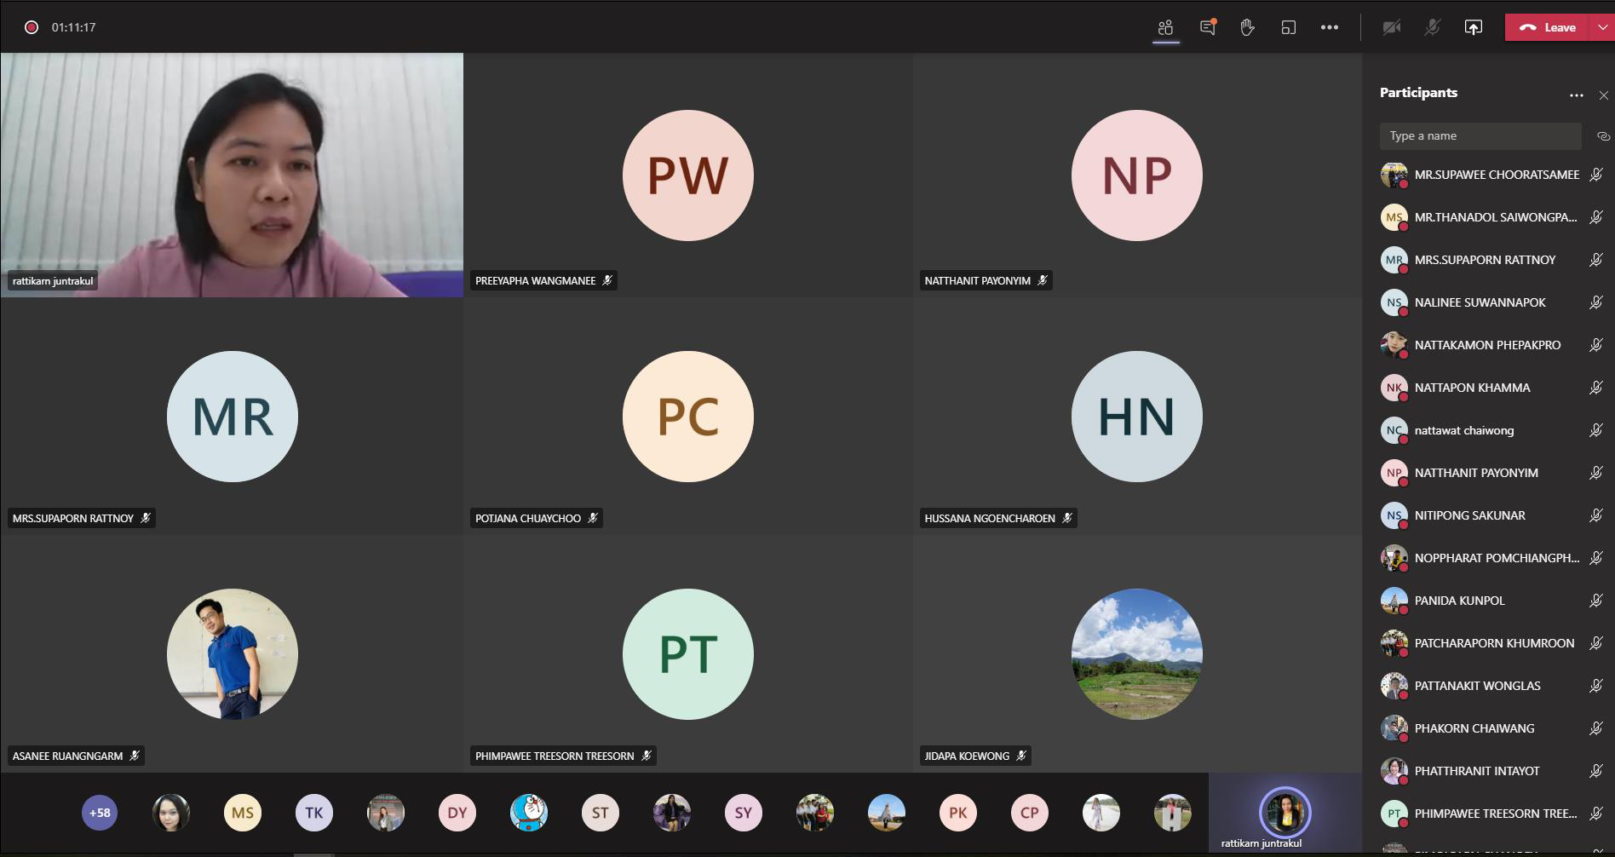Click the SY avatar in bottom strip
This screenshot has width=1615, height=857.
744,813
